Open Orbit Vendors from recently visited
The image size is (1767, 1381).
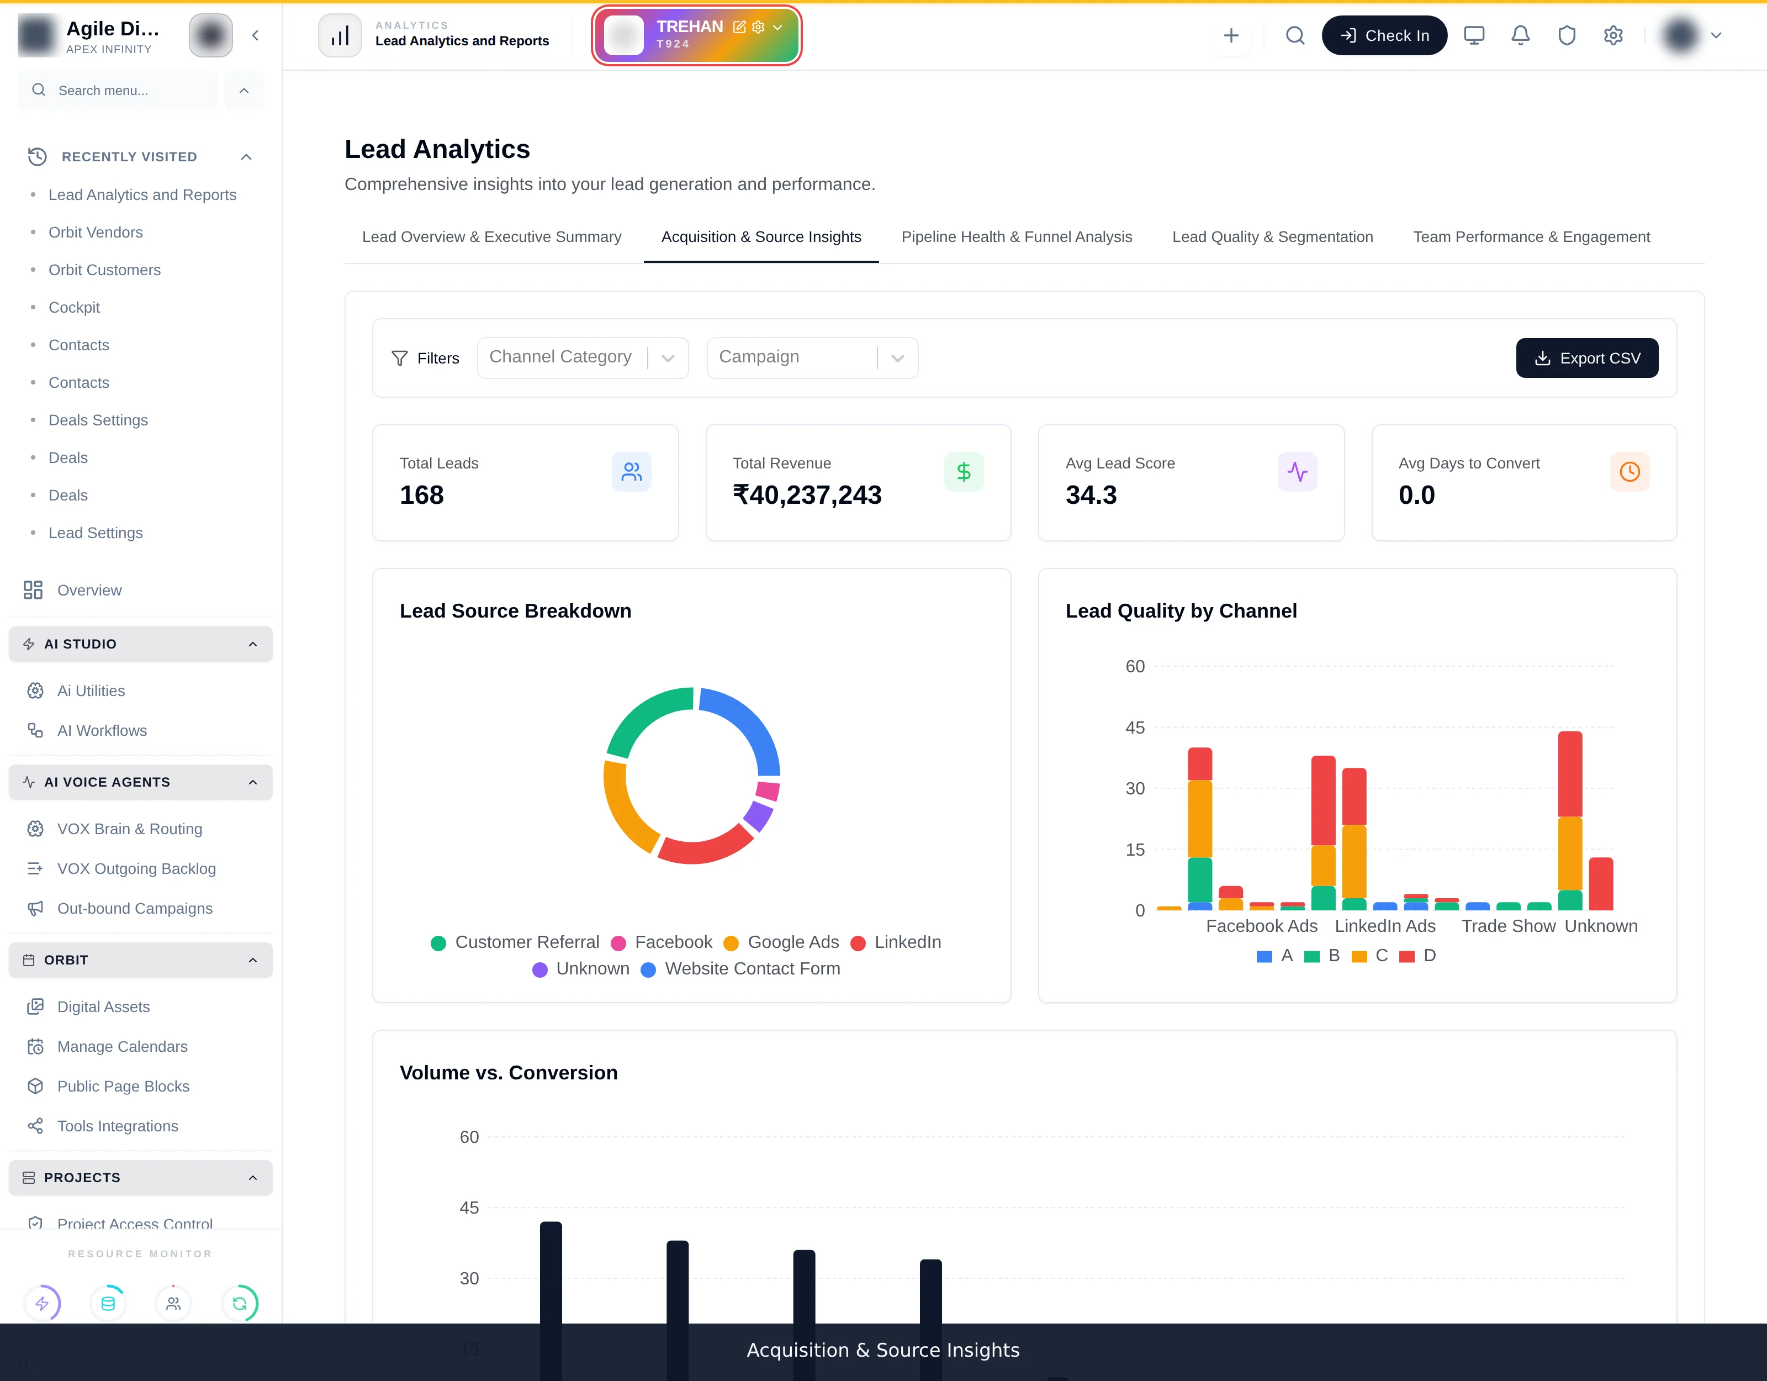96,233
